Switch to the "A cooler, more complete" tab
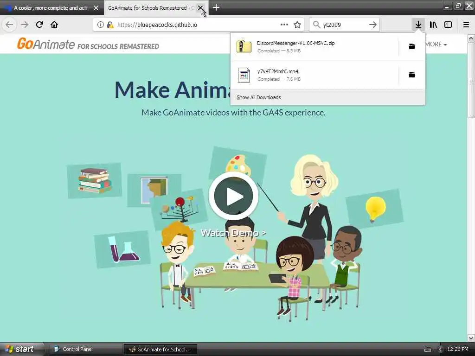The width and height of the screenshot is (475, 356). (51, 8)
